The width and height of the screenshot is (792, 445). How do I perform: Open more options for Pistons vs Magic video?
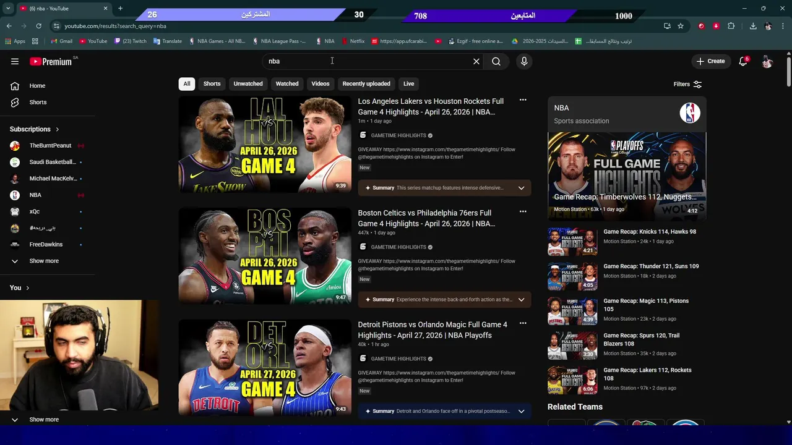click(523, 323)
